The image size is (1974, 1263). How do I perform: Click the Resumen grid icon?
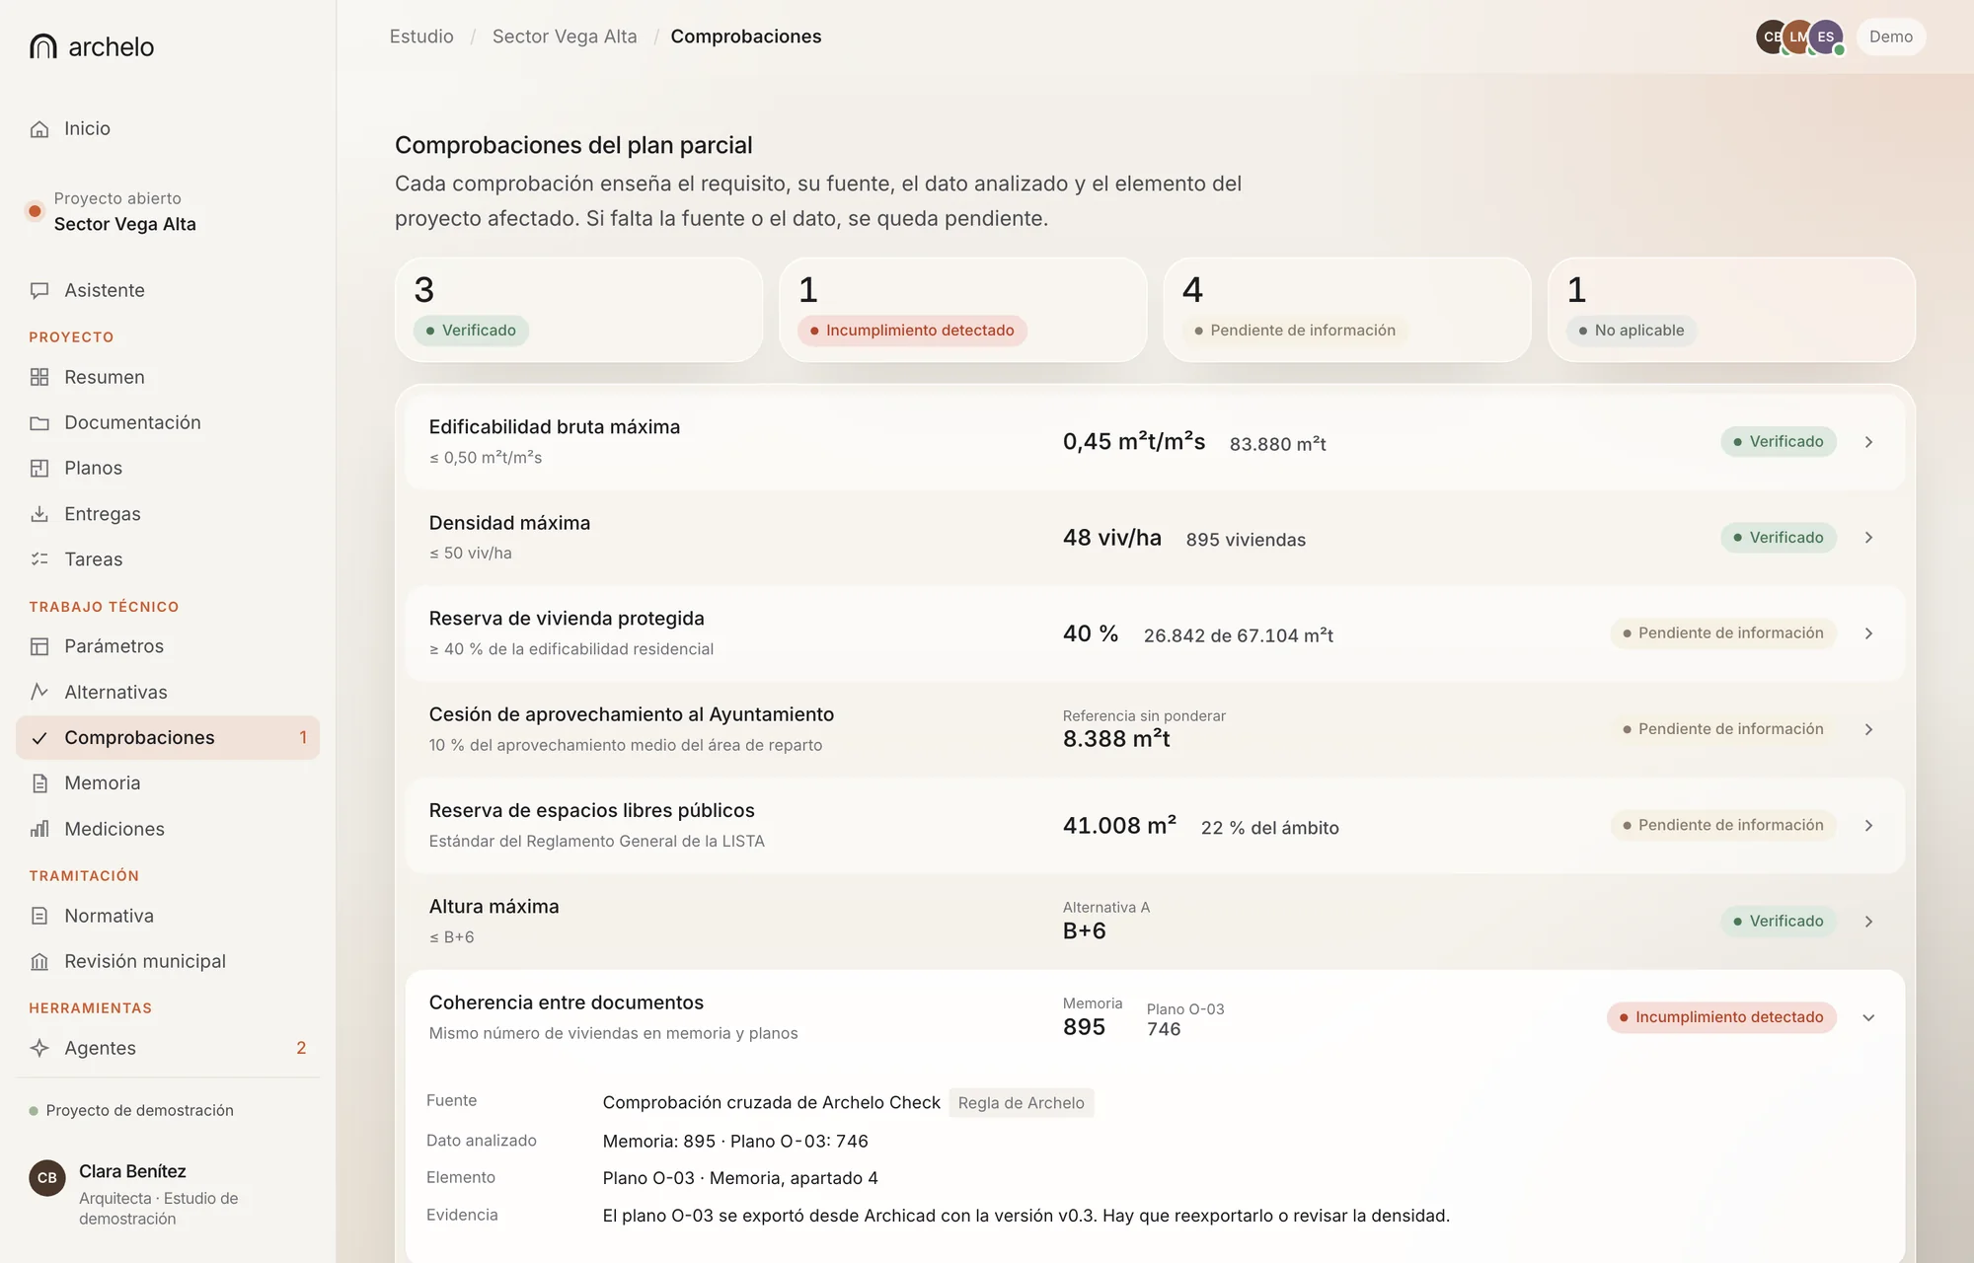tap(39, 377)
